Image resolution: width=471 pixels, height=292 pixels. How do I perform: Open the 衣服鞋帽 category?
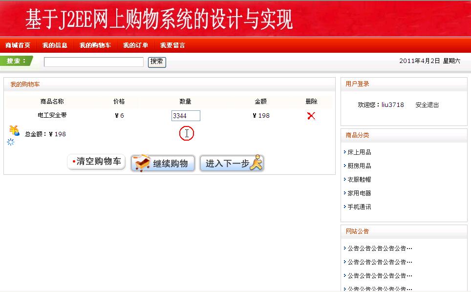pos(359,180)
